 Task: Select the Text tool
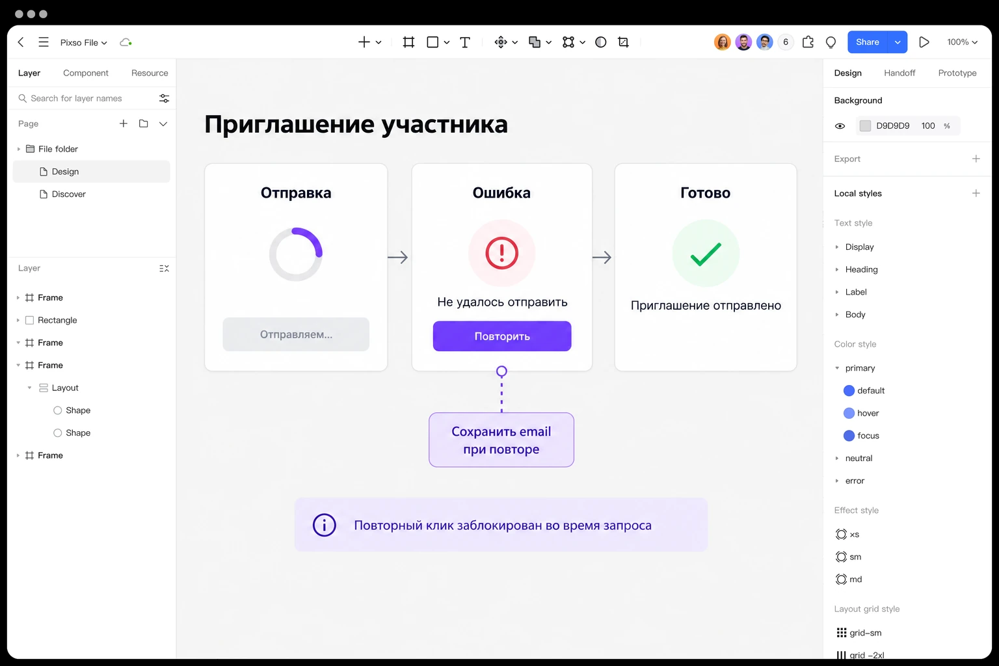point(465,42)
